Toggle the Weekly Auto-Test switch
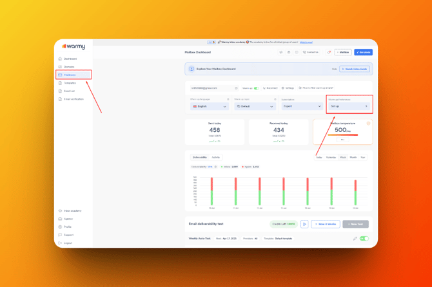This screenshot has width=432, height=287. click(364, 239)
